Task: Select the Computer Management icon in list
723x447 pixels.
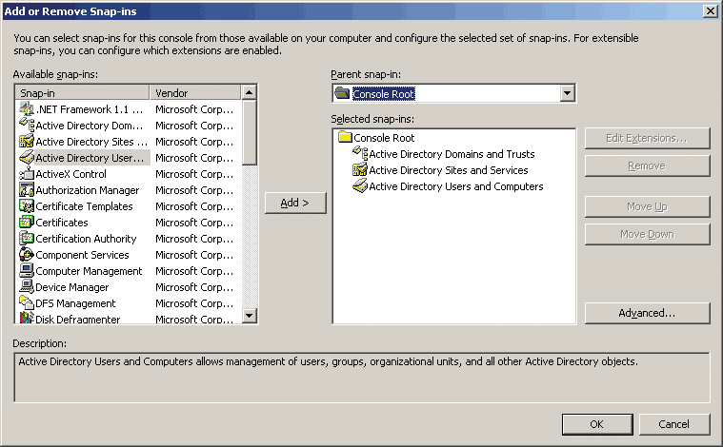Action: coord(27,271)
